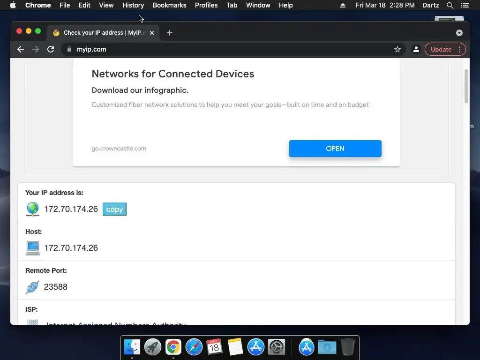This screenshot has height=360, width=480.
Task: Open the Chrome profile avatar
Action: [416, 49]
